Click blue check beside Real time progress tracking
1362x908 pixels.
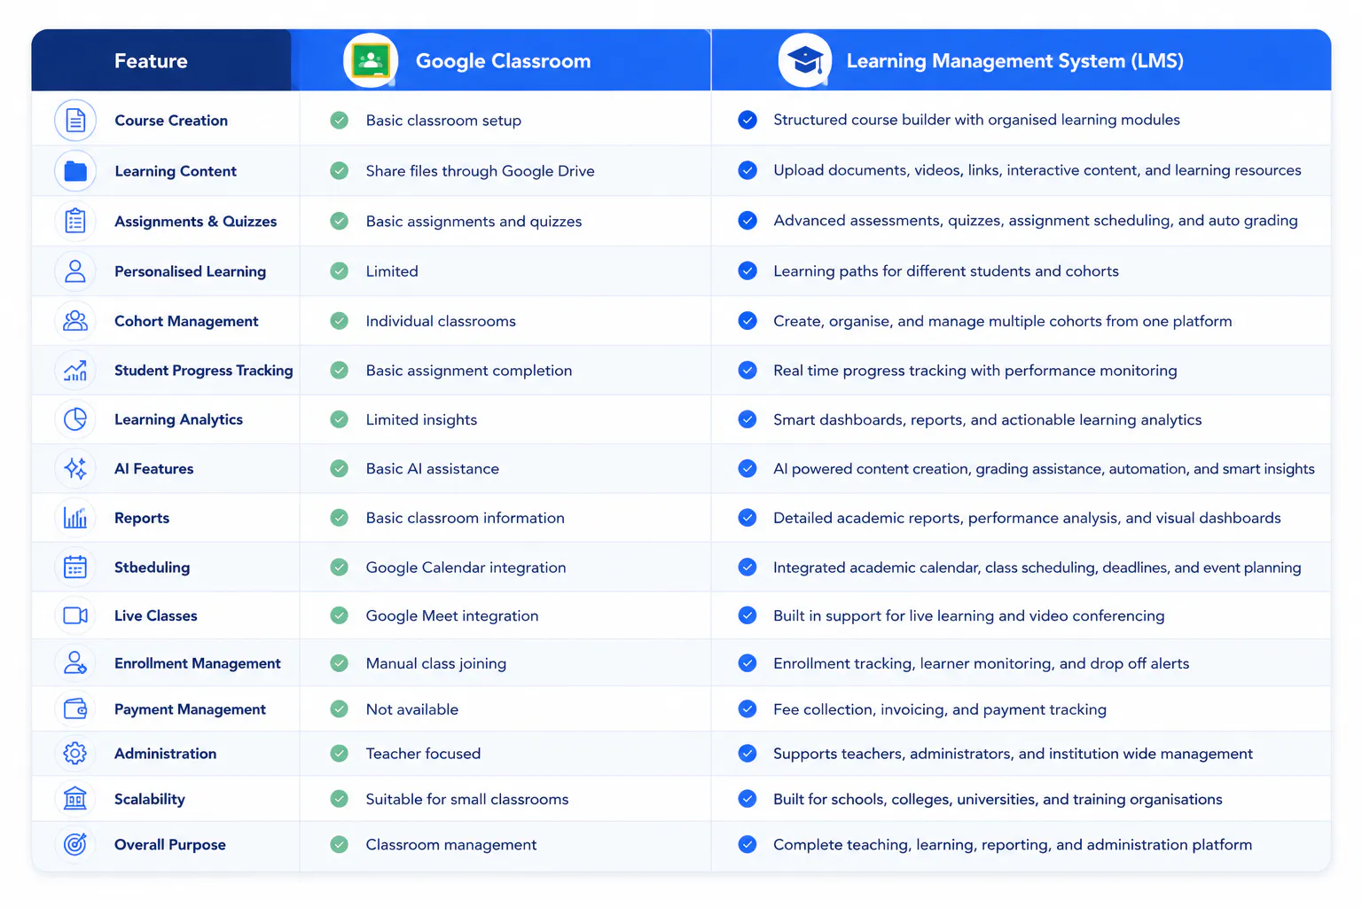point(748,371)
